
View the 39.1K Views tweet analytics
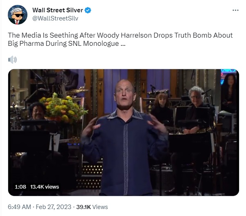tap(92, 207)
